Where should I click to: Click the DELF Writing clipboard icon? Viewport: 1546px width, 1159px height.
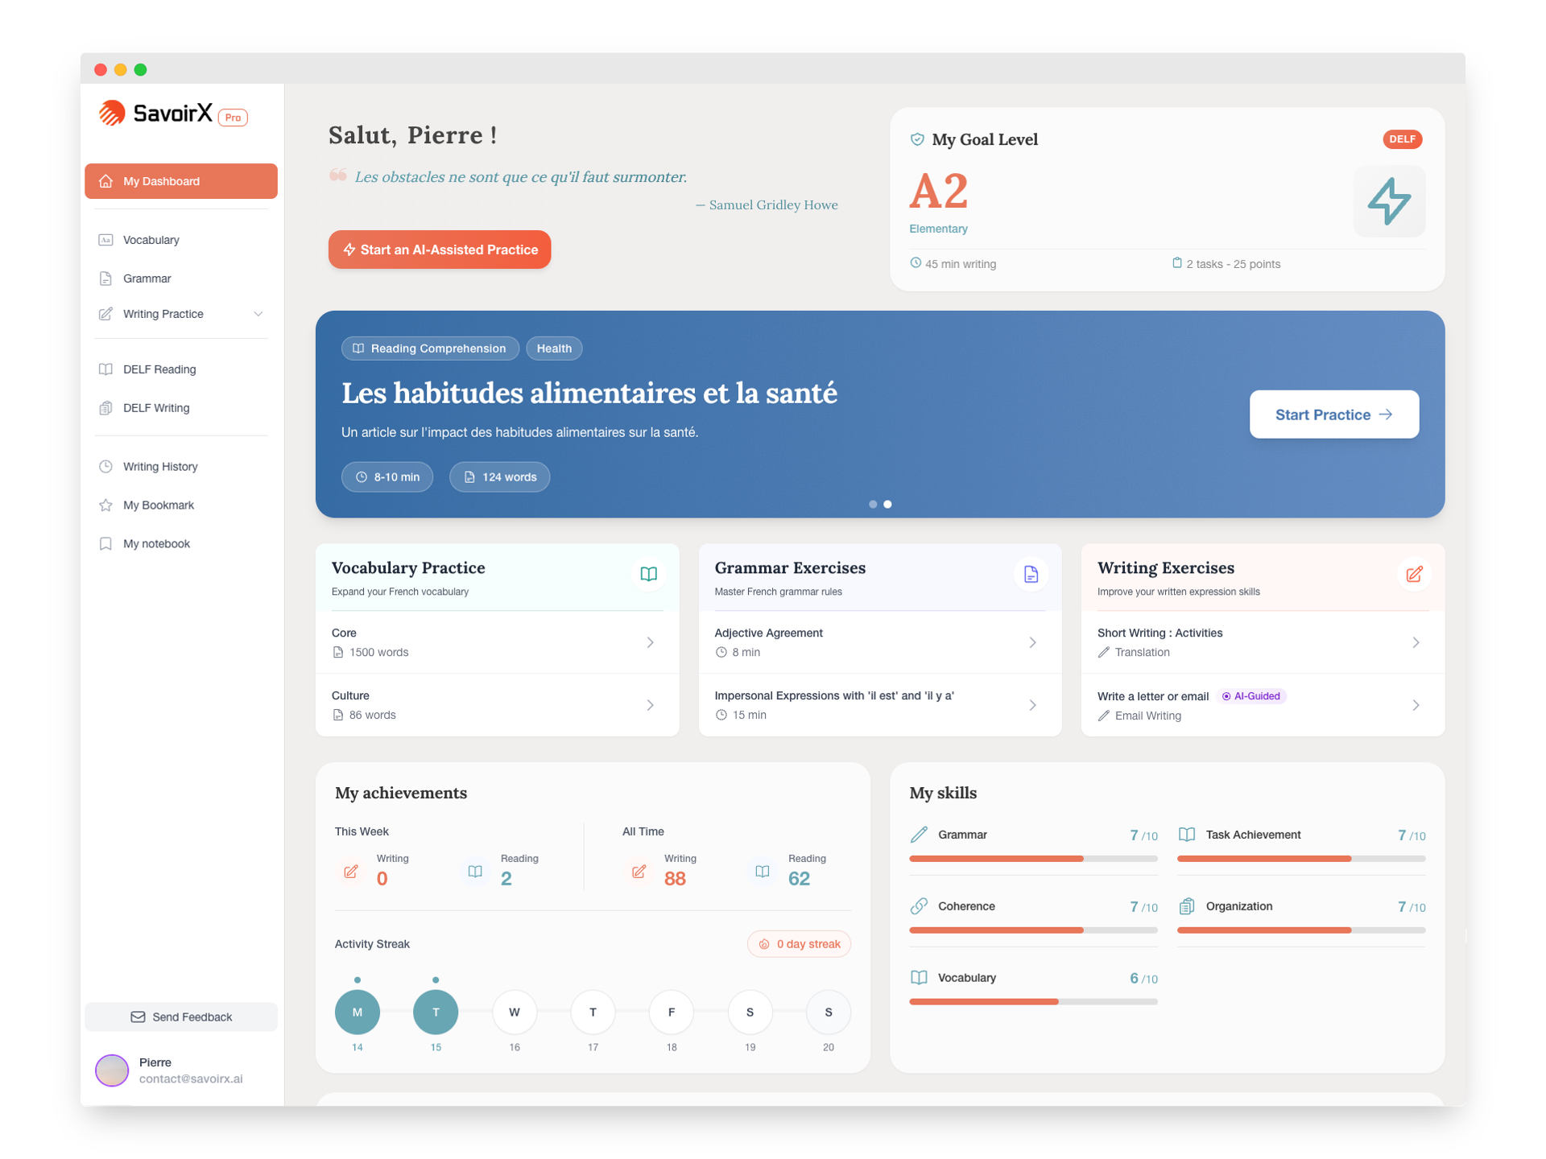point(105,408)
